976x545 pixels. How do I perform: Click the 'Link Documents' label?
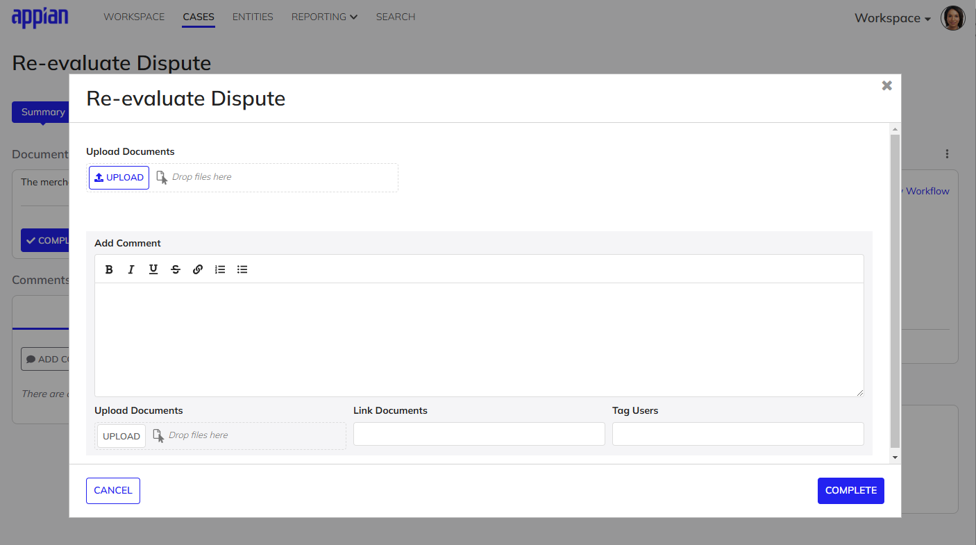point(390,410)
